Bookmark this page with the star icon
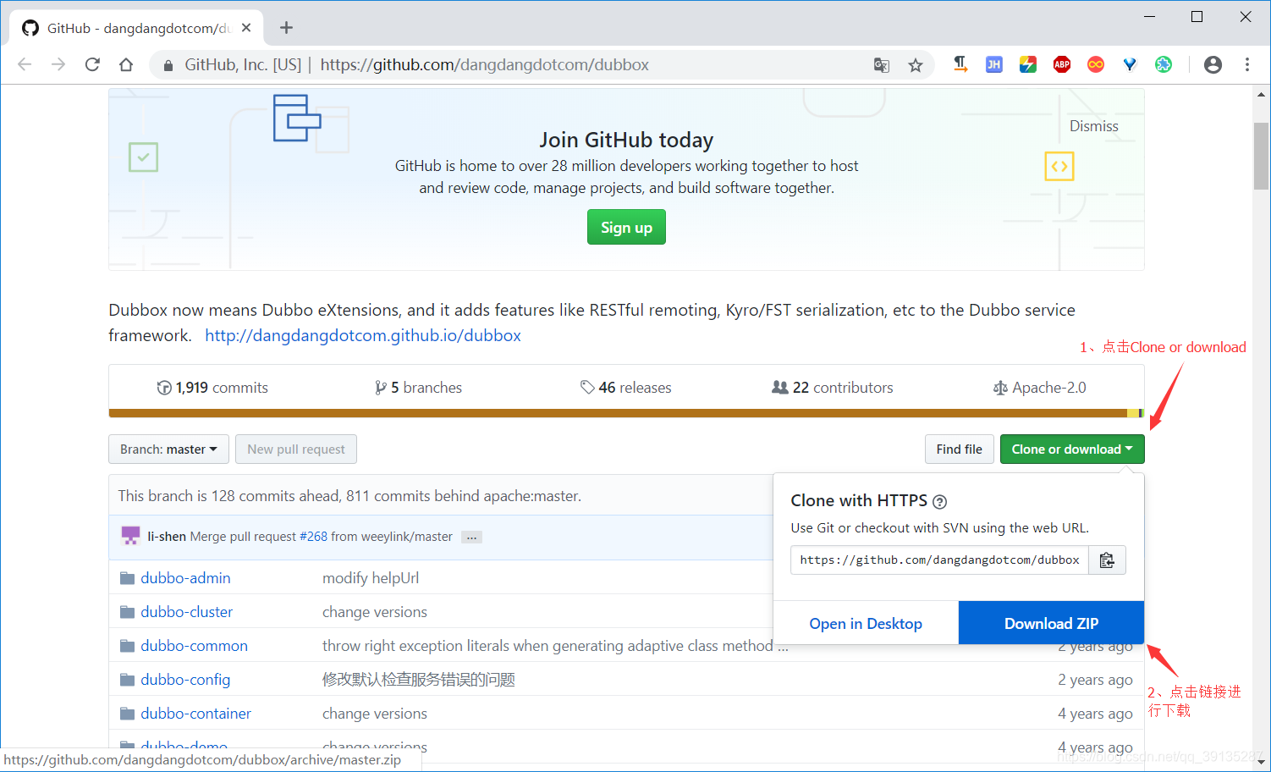1271x772 pixels. (x=916, y=65)
